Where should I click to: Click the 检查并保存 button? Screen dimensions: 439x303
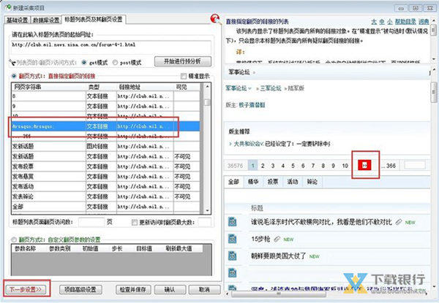click(x=133, y=290)
